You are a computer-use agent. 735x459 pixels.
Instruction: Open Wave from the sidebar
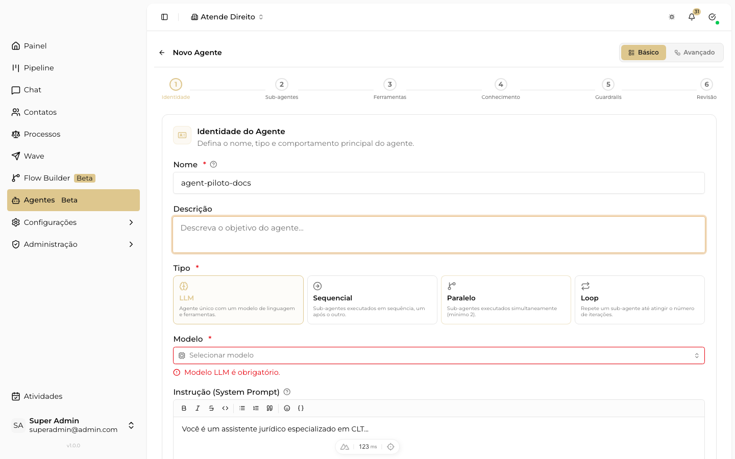73,156
